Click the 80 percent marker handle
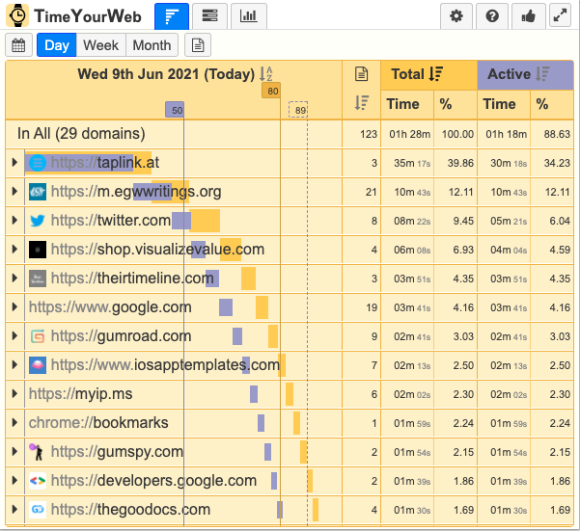This screenshot has width=580, height=531. (x=271, y=91)
